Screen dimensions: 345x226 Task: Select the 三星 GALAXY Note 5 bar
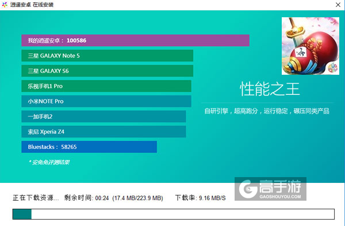pos(108,56)
